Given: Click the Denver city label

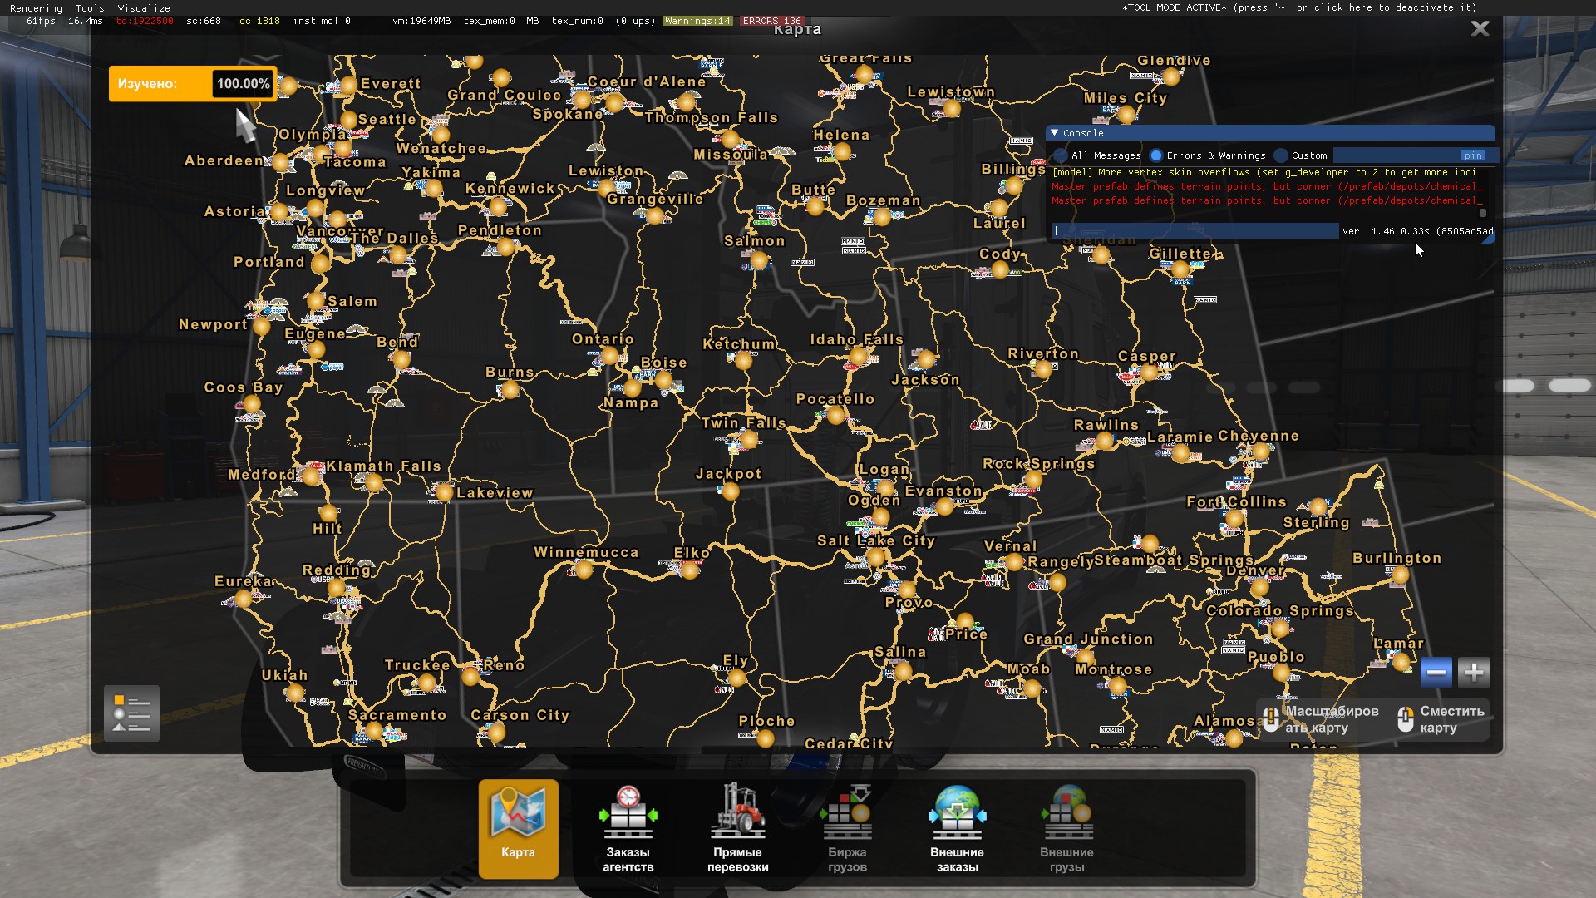Looking at the screenshot, I should pos(1255,570).
